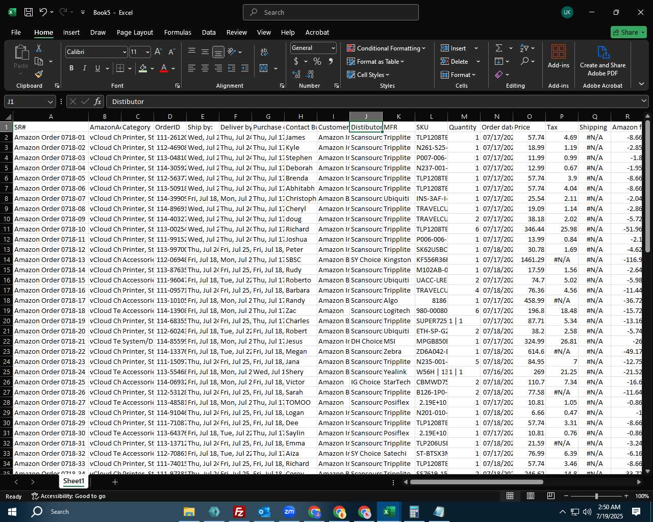
Task: Open the font size dropdown
Action: tap(147, 52)
